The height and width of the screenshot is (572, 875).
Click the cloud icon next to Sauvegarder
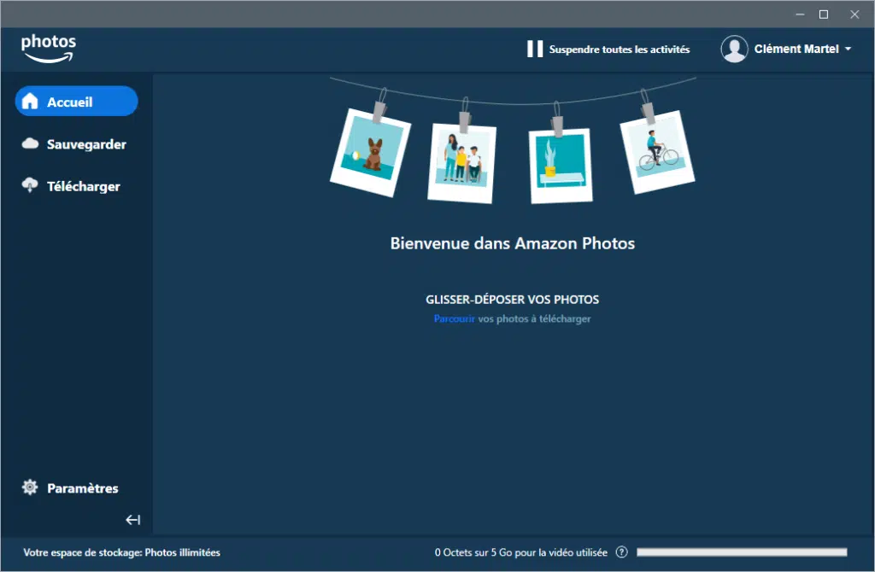[x=30, y=143]
